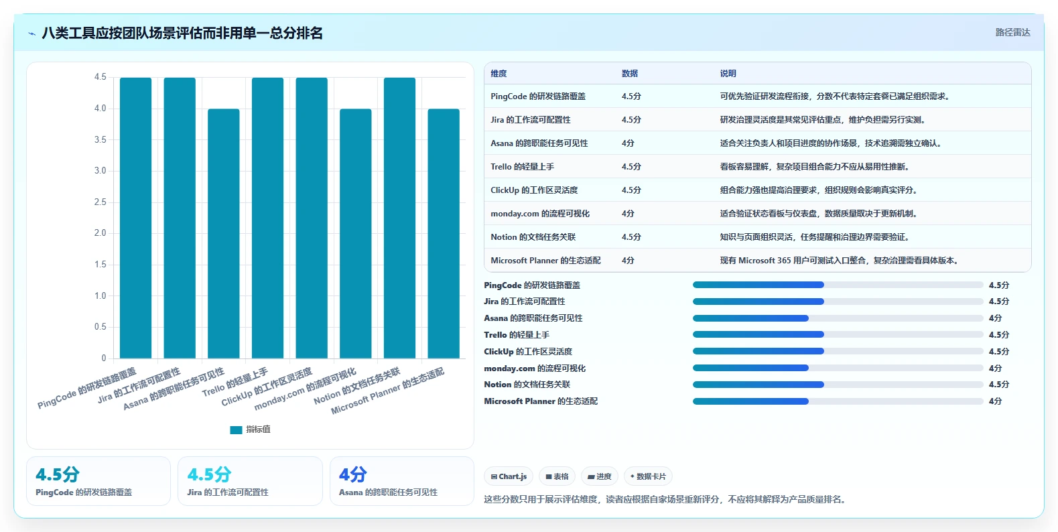The image size is (1058, 532).
Task: Select table row Microsoft Planner 的生态适配
Action: (x=757, y=261)
